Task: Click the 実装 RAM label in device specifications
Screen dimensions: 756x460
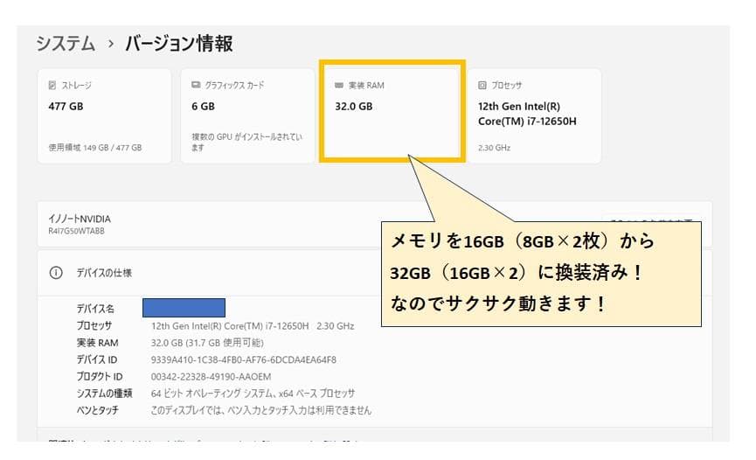Action: pyautogui.click(x=97, y=343)
